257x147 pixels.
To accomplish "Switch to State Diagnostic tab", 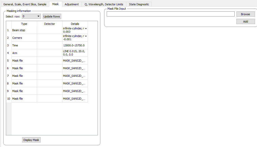I will (x=139, y=4).
